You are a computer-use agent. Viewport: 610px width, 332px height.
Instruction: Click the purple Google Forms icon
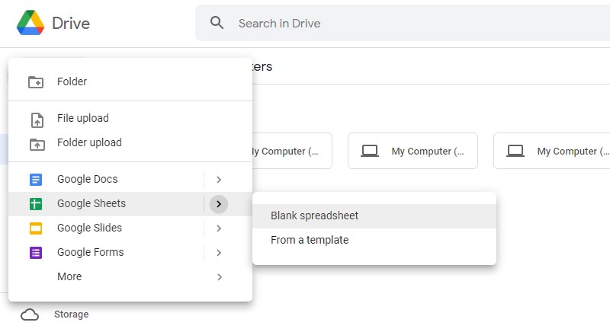coord(36,253)
